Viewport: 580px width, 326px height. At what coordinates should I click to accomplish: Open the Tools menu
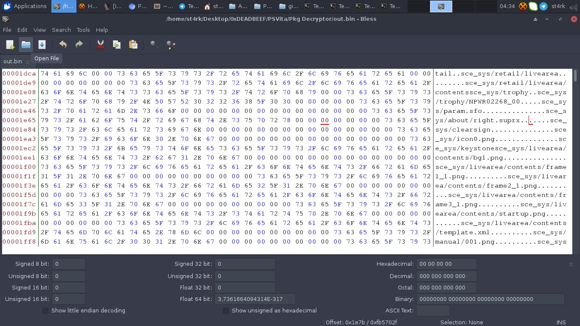pyautogui.click(x=83, y=30)
